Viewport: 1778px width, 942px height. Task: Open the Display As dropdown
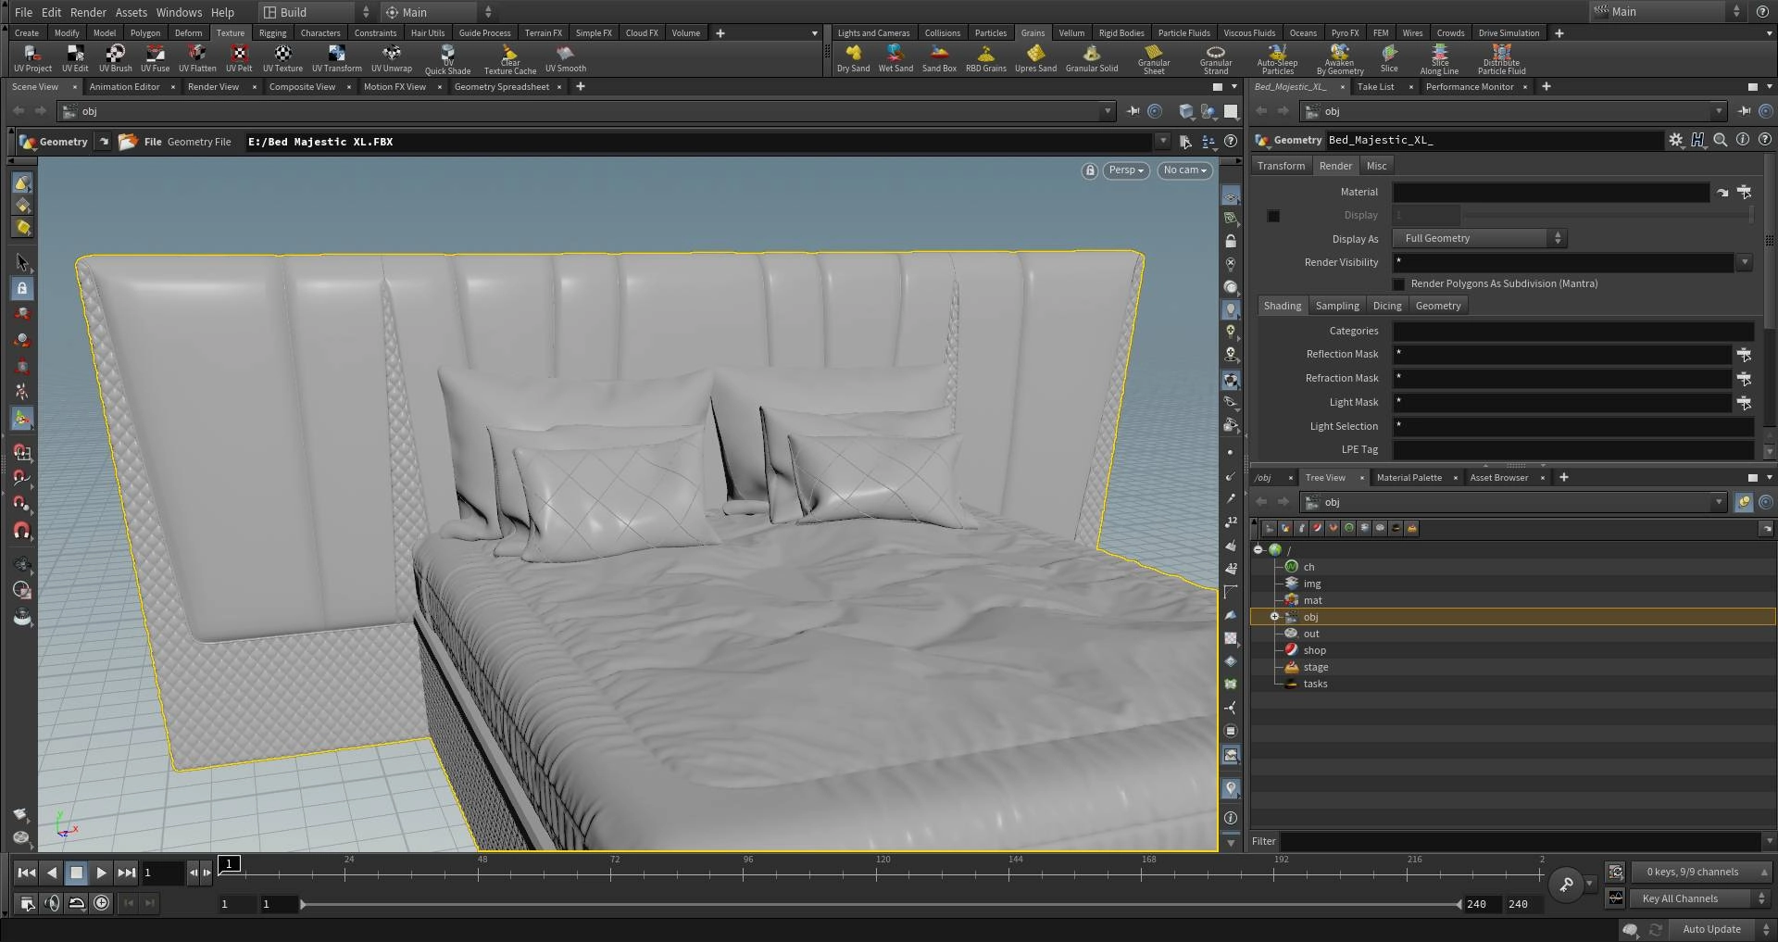point(1479,238)
